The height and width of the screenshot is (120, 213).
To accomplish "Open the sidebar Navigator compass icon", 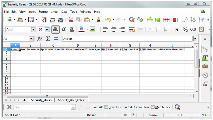I will pyautogui.click(x=205, y=75).
